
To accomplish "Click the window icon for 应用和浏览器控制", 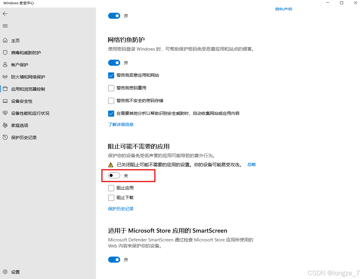I will click(5, 89).
